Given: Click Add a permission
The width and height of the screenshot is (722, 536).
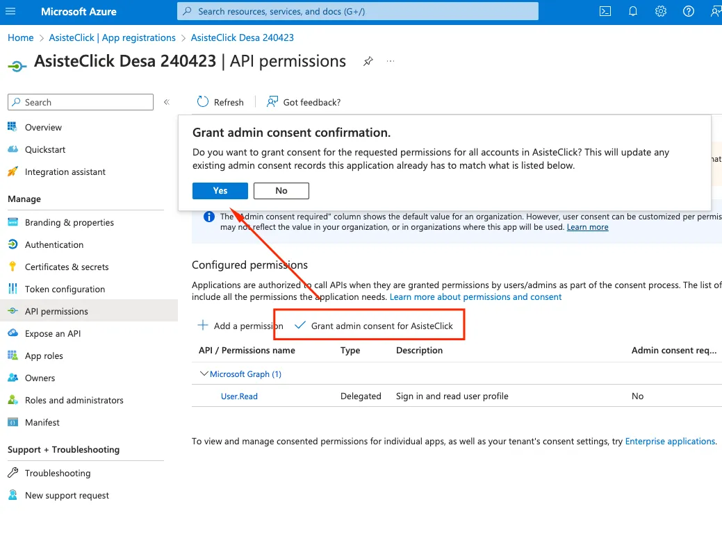Looking at the screenshot, I should pyautogui.click(x=240, y=326).
